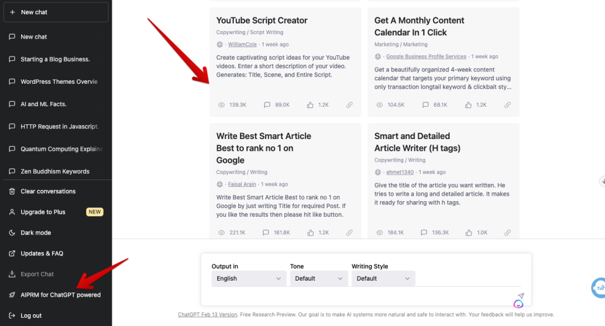Toggle Dark mode in sidebar
This screenshot has height=326, width=605.
tap(35, 233)
